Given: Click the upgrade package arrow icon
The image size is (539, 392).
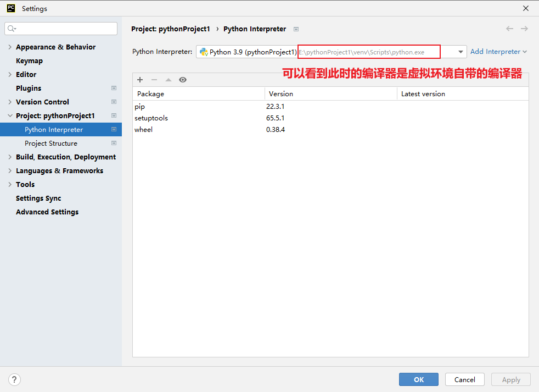Looking at the screenshot, I should (169, 80).
